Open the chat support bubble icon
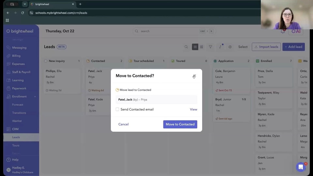This screenshot has width=313, height=176. tap(301, 167)
